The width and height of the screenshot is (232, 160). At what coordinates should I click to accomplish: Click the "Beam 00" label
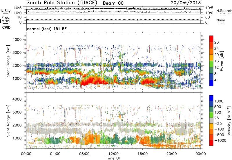113,3
